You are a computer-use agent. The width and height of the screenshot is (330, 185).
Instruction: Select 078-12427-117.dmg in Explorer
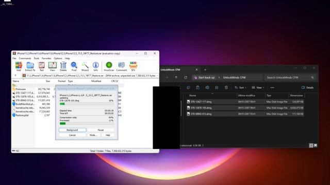coord(245,102)
